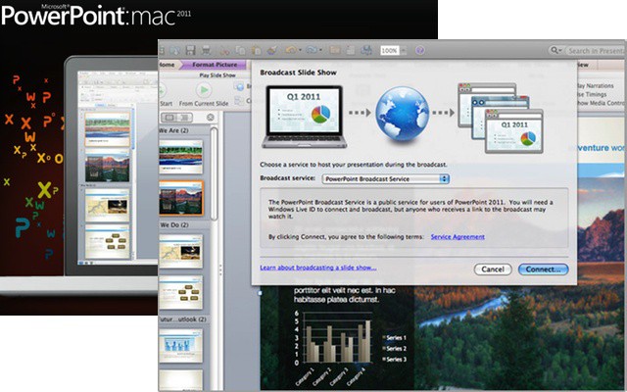Open the Service Agreement link
This screenshot has width=627, height=392.
point(458,237)
